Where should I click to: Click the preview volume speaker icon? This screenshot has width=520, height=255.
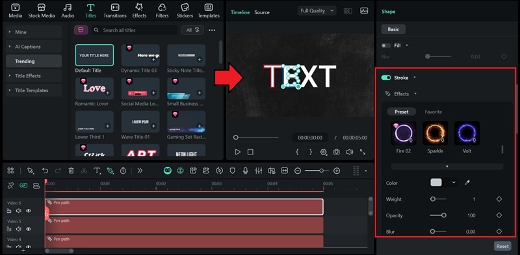coord(350,152)
